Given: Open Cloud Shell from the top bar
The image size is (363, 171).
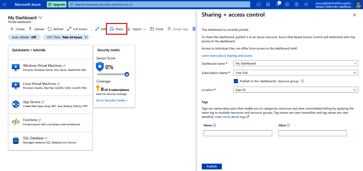Looking at the screenshot, I should (259, 4).
